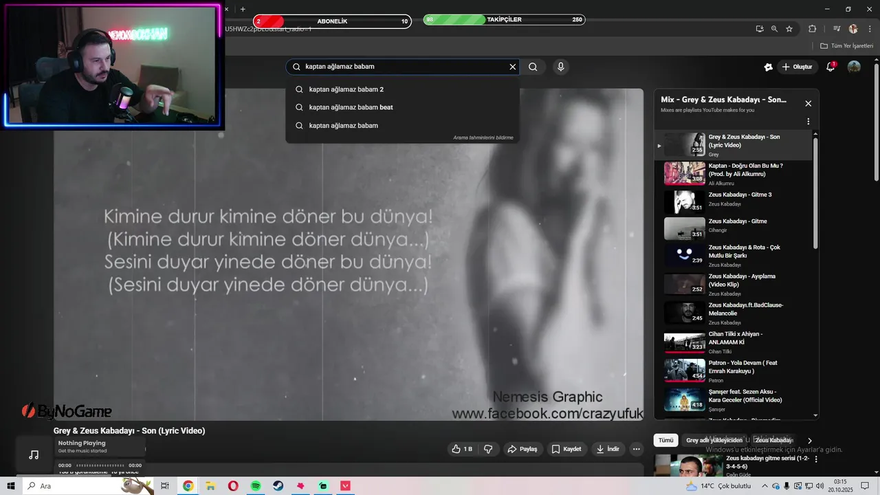Bookmark this page with star icon
This screenshot has height=495, width=880.
(x=789, y=29)
